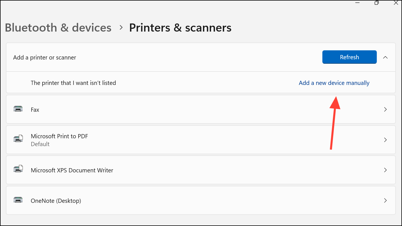Click the Add a printer or scanner heading
Image resolution: width=402 pixels, height=226 pixels.
45,58
